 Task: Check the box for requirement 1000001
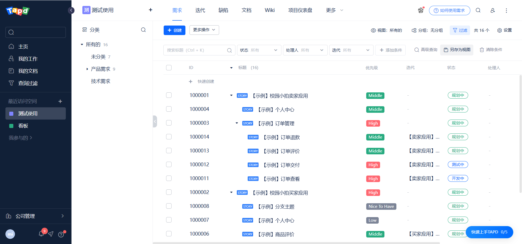pos(169,95)
